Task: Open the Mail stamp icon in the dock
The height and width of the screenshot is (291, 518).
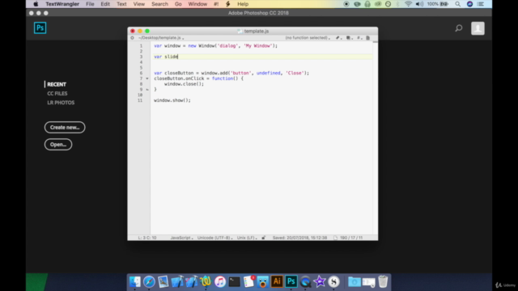Action: click(x=163, y=282)
